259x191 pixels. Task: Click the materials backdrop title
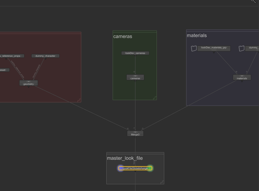[197, 35]
